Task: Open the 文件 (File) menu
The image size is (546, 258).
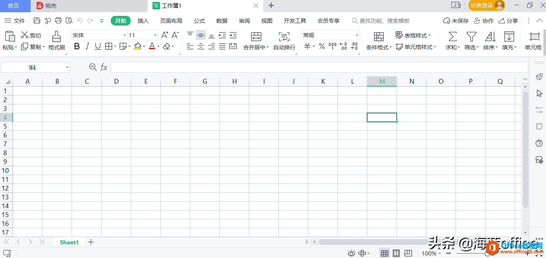Action: [x=15, y=21]
